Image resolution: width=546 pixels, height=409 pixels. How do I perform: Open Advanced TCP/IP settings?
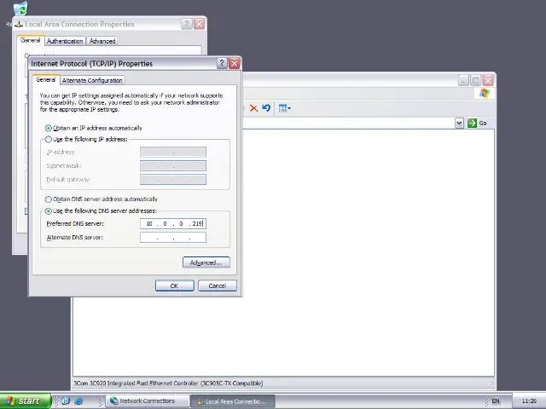(206, 262)
